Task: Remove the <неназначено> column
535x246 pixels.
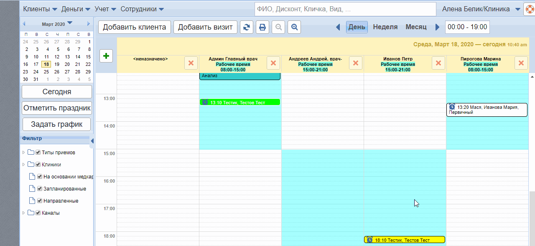Action: [x=191, y=63]
